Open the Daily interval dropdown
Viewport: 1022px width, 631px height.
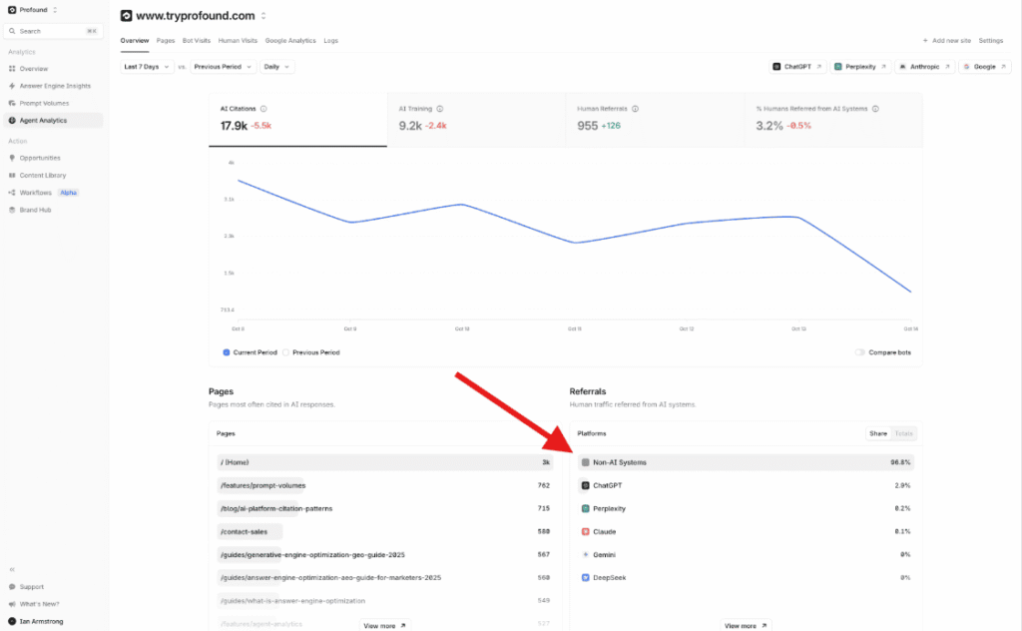tap(276, 67)
